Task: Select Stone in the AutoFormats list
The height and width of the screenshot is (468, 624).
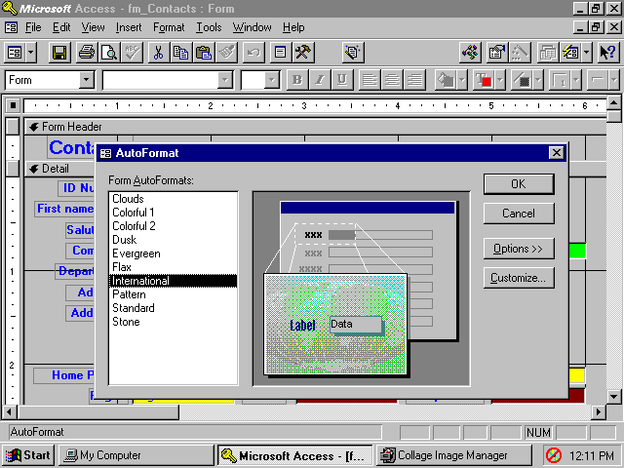Action: (173, 322)
